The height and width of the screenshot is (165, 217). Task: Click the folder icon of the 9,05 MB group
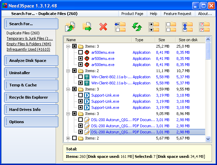coord(81,114)
